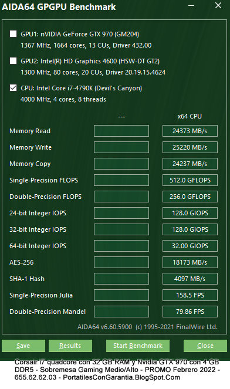The width and height of the screenshot is (230, 389).
Task: Click the Memory Read label
Action: [x=30, y=131]
